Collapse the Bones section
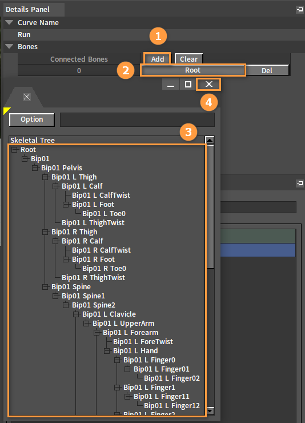The height and width of the screenshot is (423, 305). [x=9, y=46]
